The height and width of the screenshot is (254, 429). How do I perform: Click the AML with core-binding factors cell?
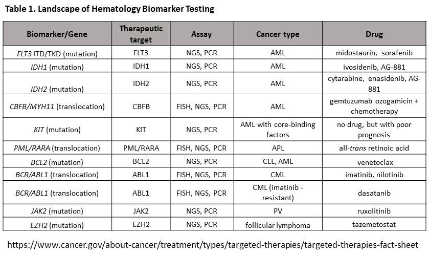click(x=278, y=130)
